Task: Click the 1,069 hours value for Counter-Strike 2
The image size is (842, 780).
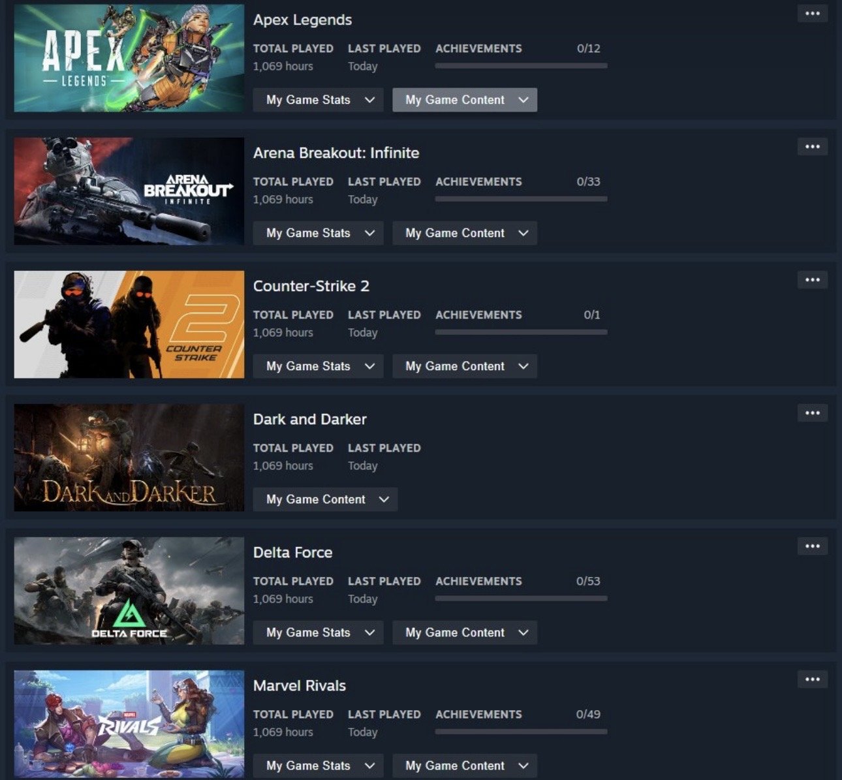Action: [x=283, y=333]
